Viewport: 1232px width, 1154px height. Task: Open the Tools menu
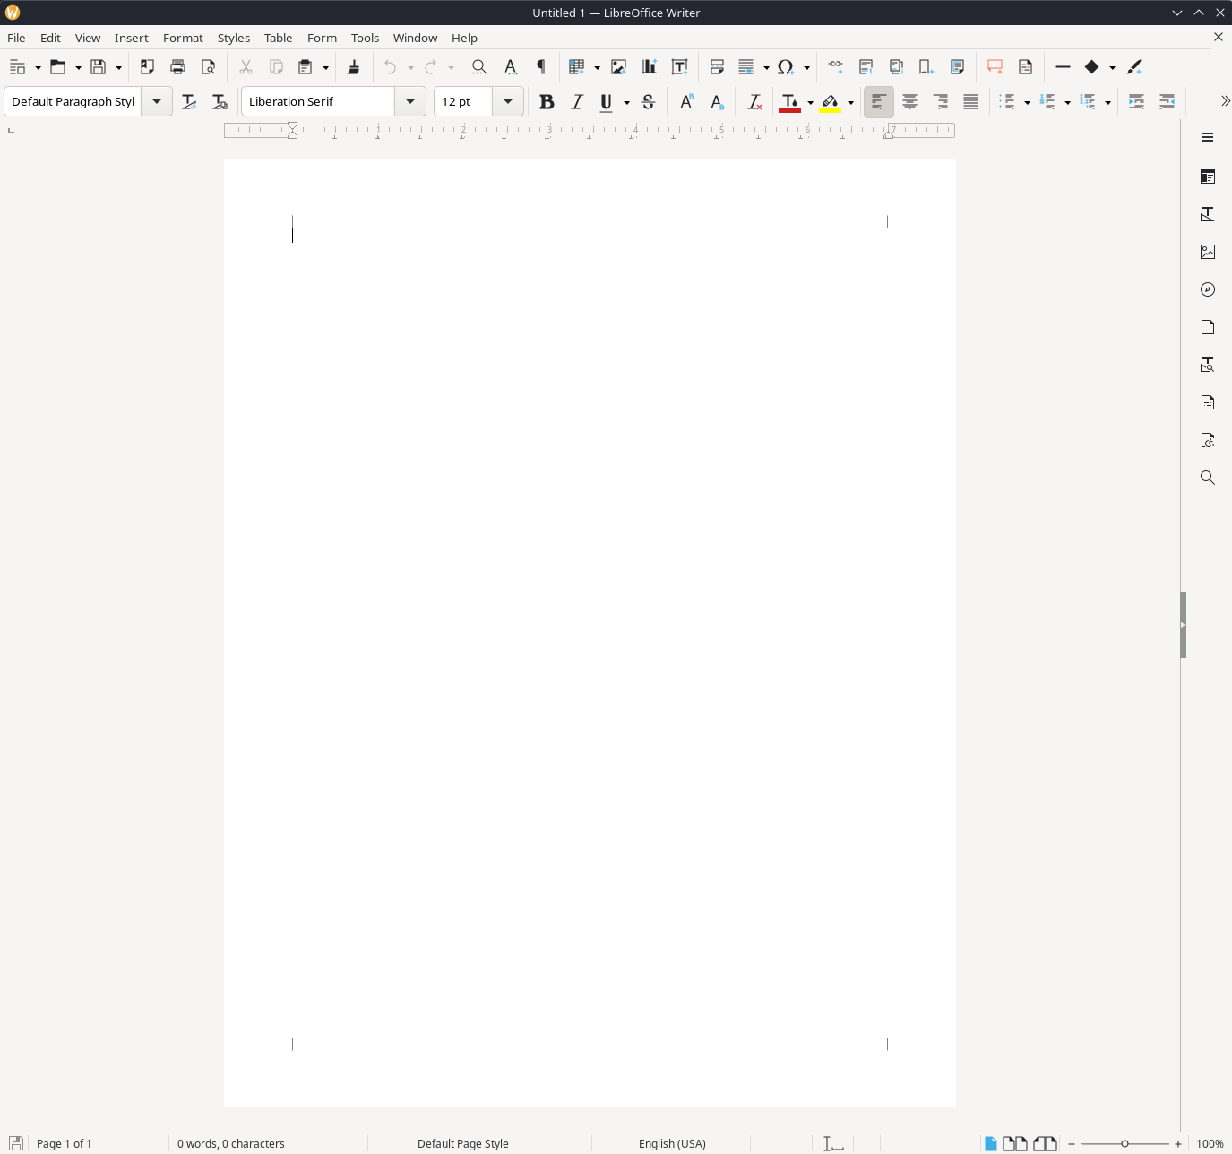(x=365, y=38)
